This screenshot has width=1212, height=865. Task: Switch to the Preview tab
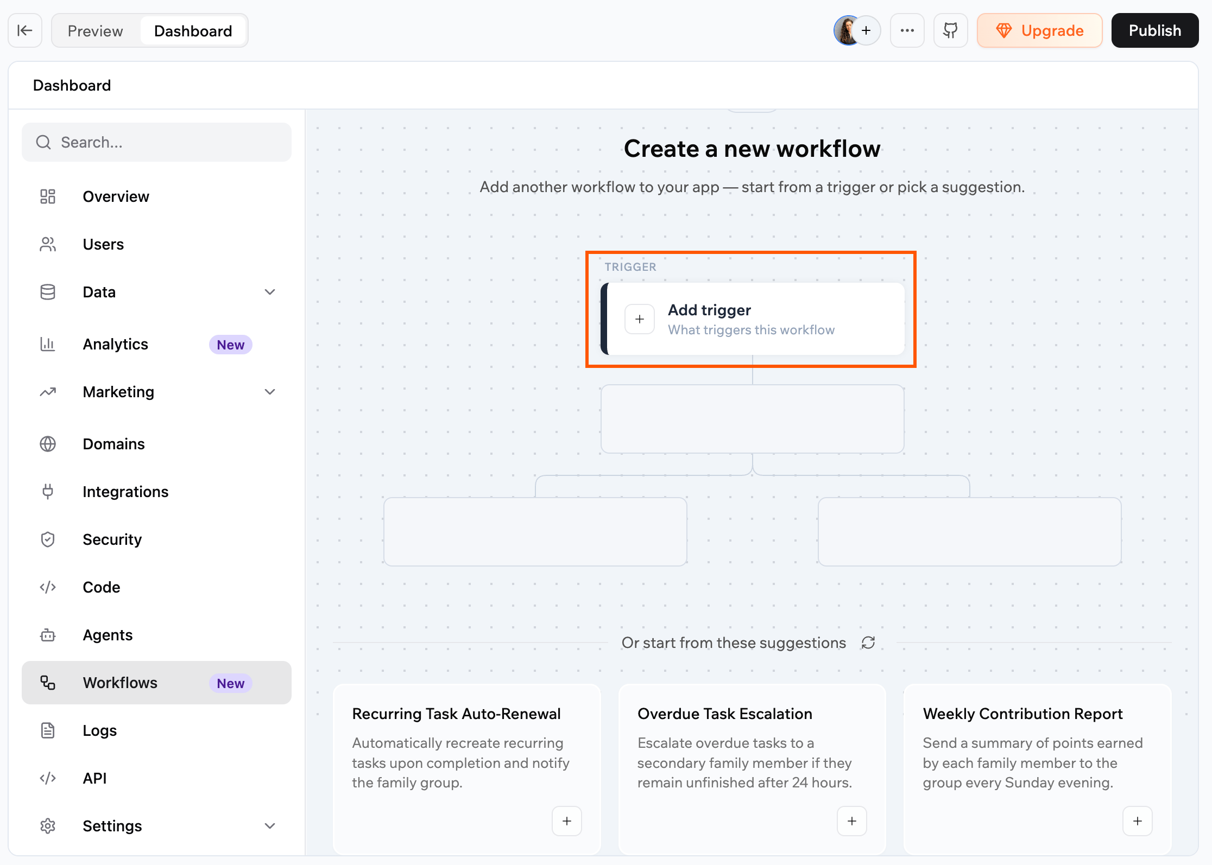[96, 31]
